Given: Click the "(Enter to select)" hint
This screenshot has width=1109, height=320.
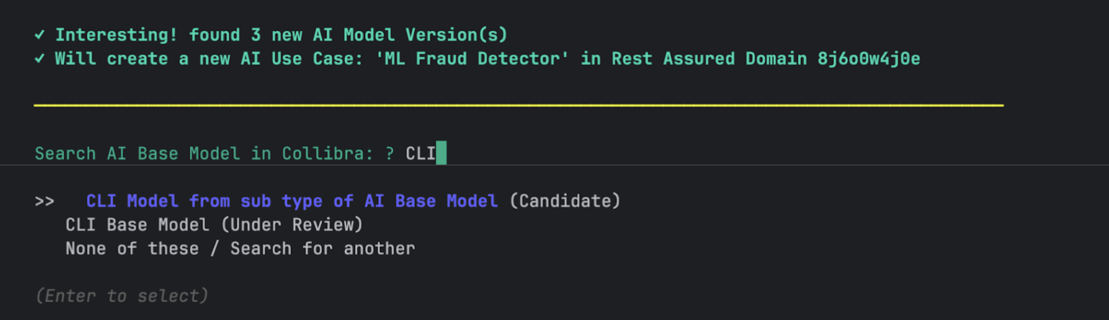Looking at the screenshot, I should (x=122, y=296).
